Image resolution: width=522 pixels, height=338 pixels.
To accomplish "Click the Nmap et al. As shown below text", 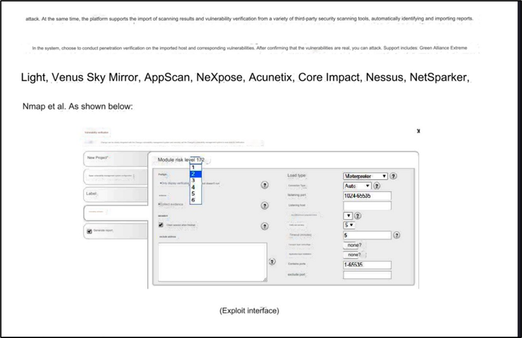I will 78,106.
